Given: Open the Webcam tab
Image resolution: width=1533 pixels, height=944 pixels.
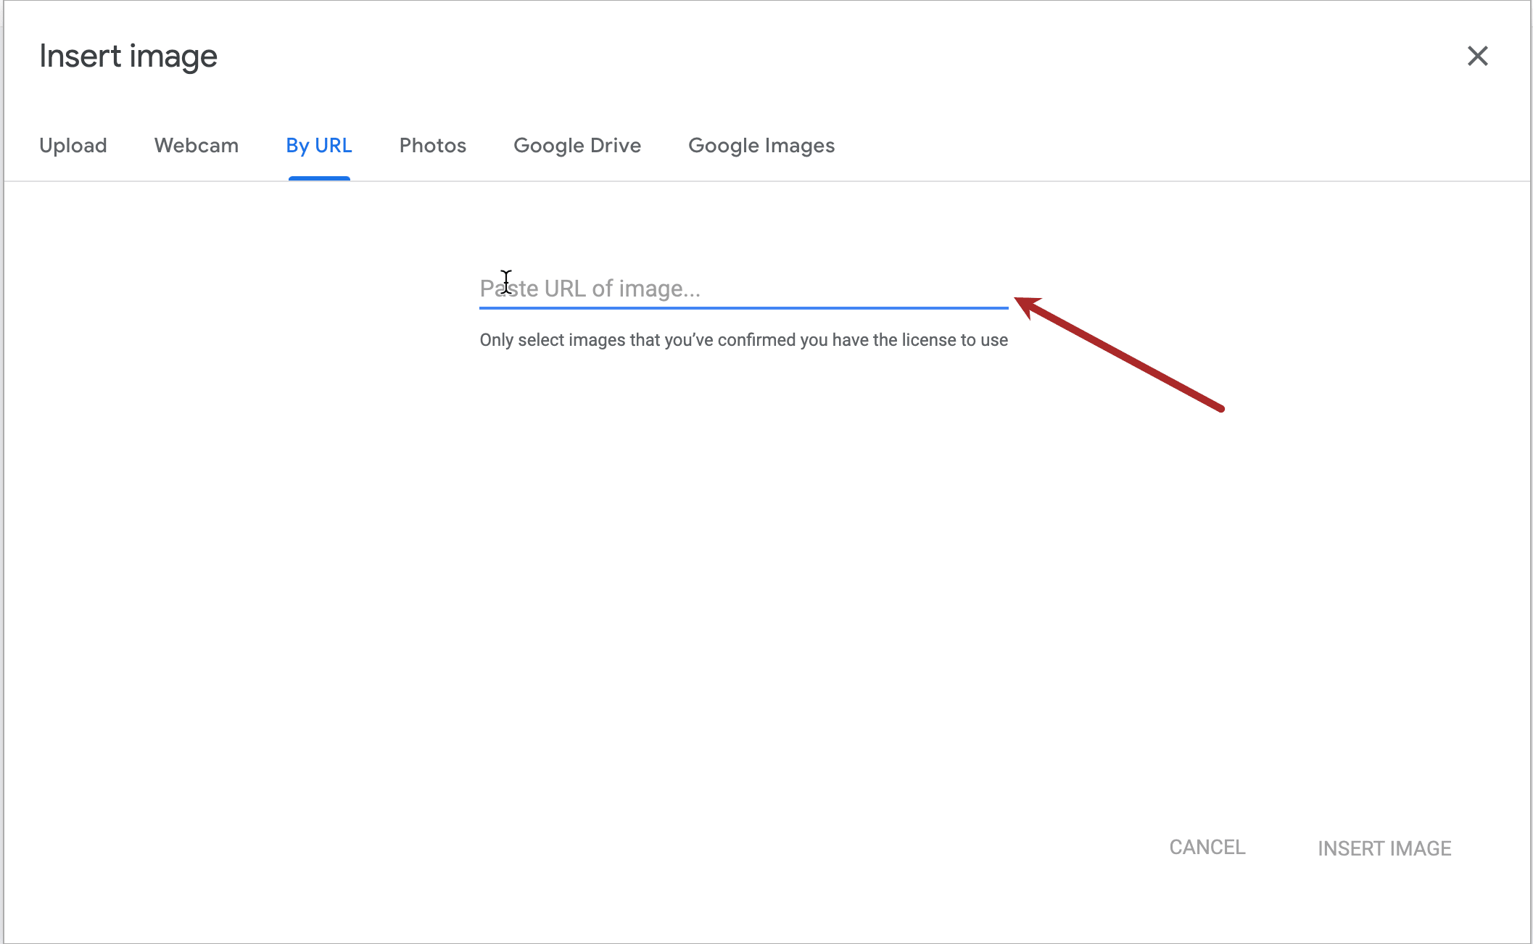Looking at the screenshot, I should click(x=197, y=146).
